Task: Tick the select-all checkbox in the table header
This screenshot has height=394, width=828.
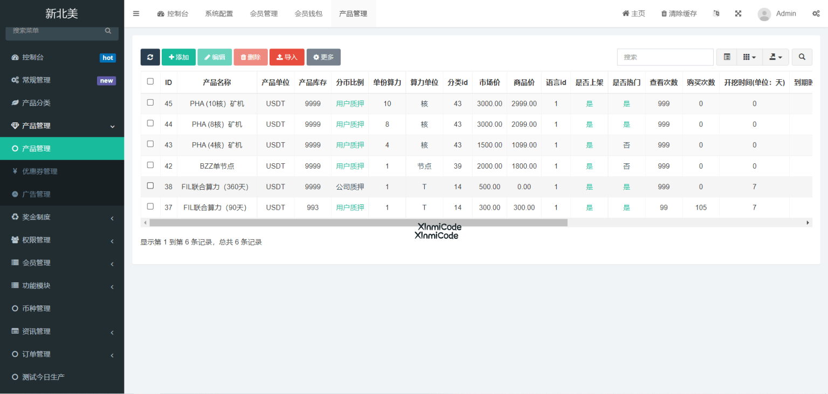Action: pos(150,82)
